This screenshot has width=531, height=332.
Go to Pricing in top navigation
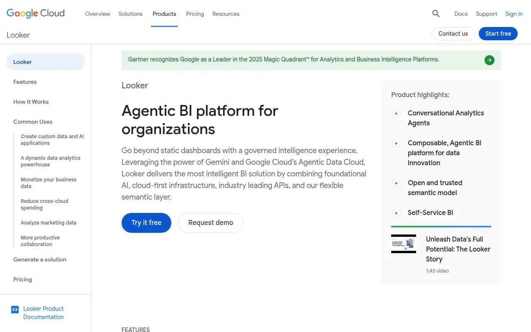point(195,14)
